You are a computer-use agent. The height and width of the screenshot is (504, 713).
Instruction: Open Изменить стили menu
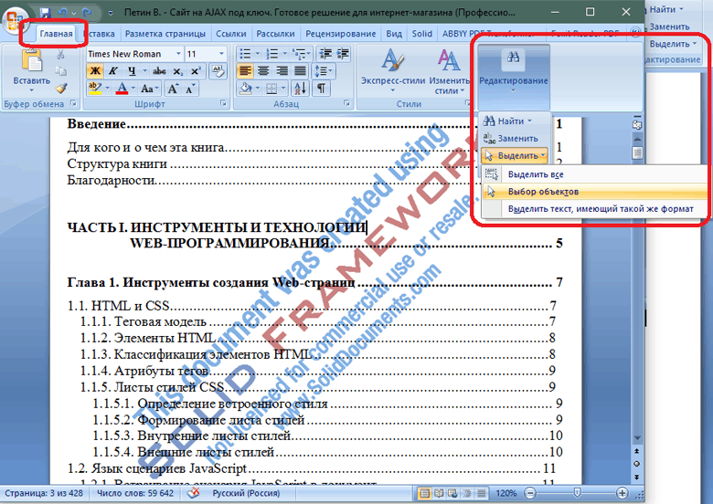point(449,70)
